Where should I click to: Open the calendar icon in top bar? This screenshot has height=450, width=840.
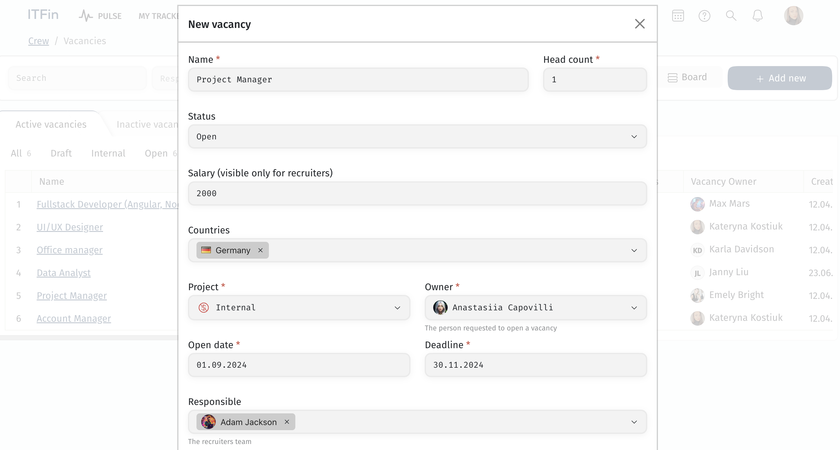(x=678, y=16)
